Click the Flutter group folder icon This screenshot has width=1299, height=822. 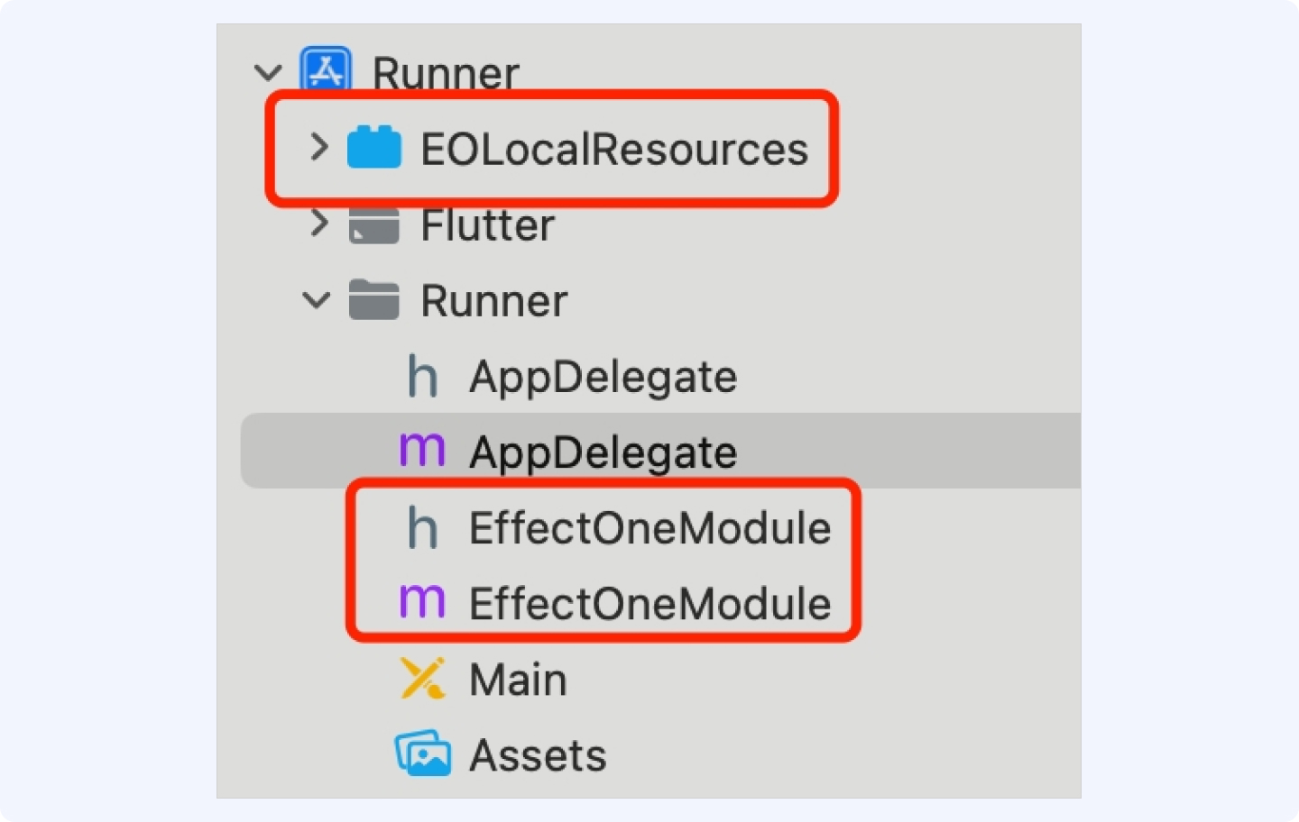click(373, 224)
